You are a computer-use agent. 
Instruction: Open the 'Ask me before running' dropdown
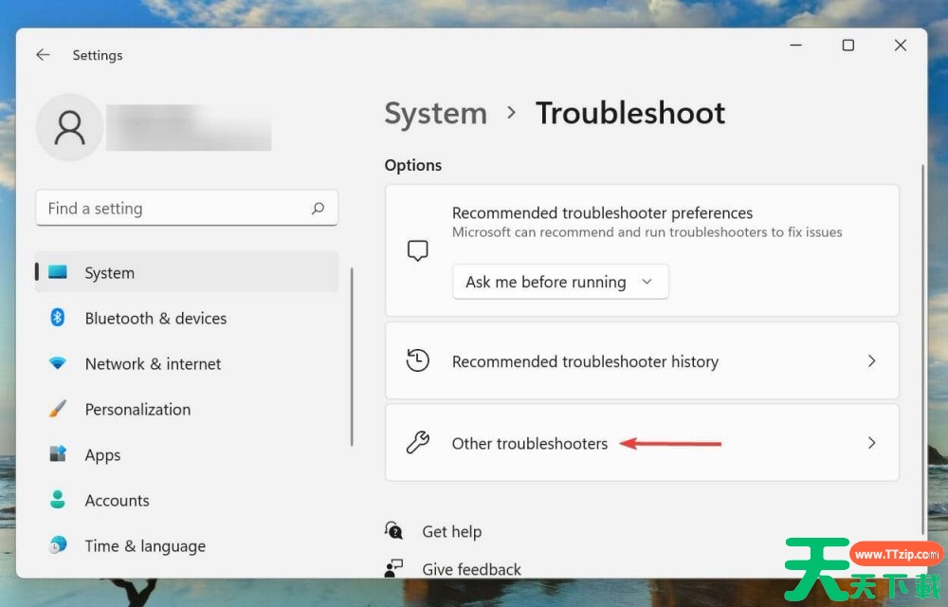click(x=560, y=282)
